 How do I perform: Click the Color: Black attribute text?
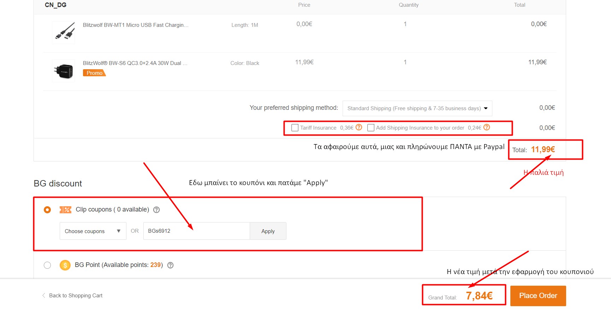click(245, 63)
